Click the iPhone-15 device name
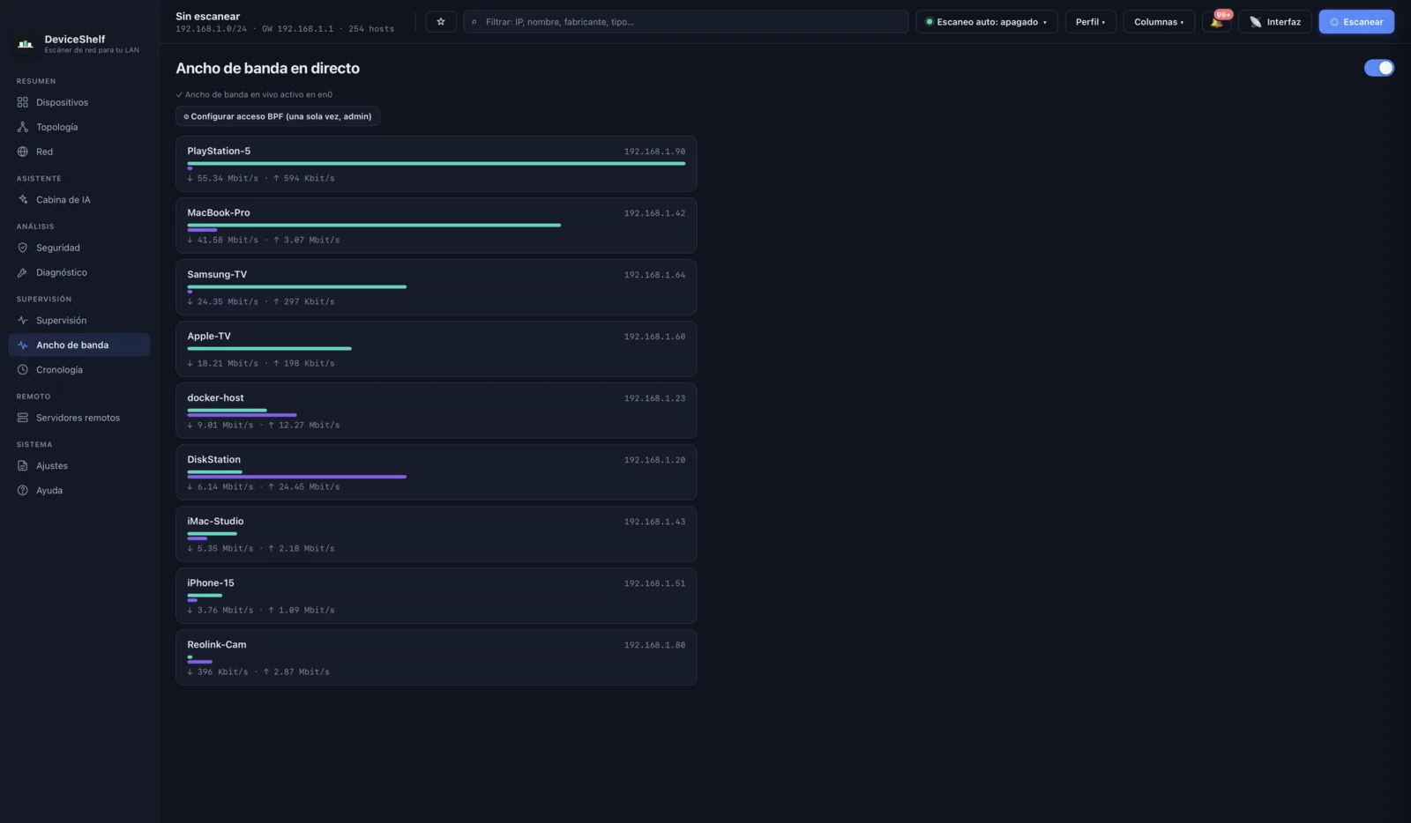The height and width of the screenshot is (823, 1411). click(x=211, y=582)
